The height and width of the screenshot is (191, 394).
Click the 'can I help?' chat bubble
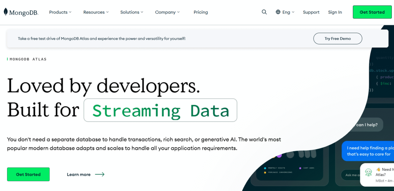[x=367, y=125]
